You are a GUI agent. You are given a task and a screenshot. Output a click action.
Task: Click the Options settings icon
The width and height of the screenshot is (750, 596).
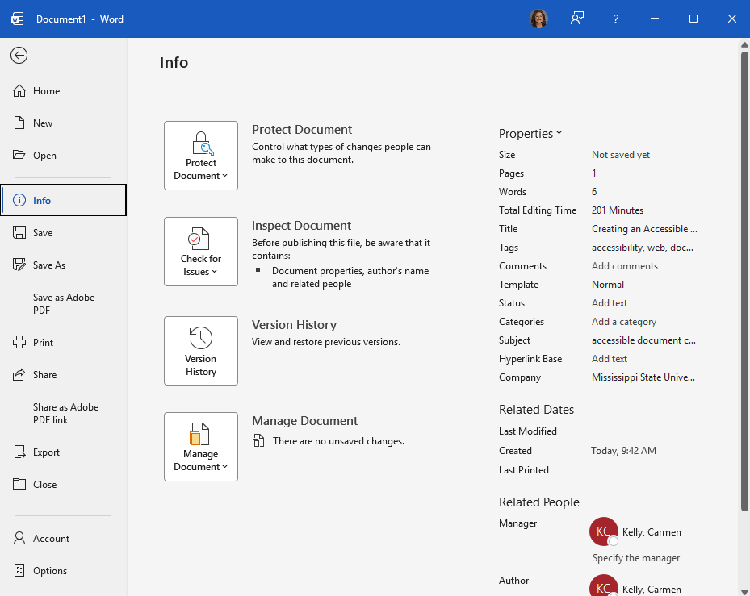(19, 570)
